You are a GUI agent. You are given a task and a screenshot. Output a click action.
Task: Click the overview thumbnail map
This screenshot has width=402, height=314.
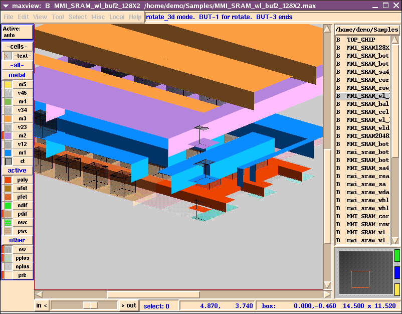pos(366,272)
